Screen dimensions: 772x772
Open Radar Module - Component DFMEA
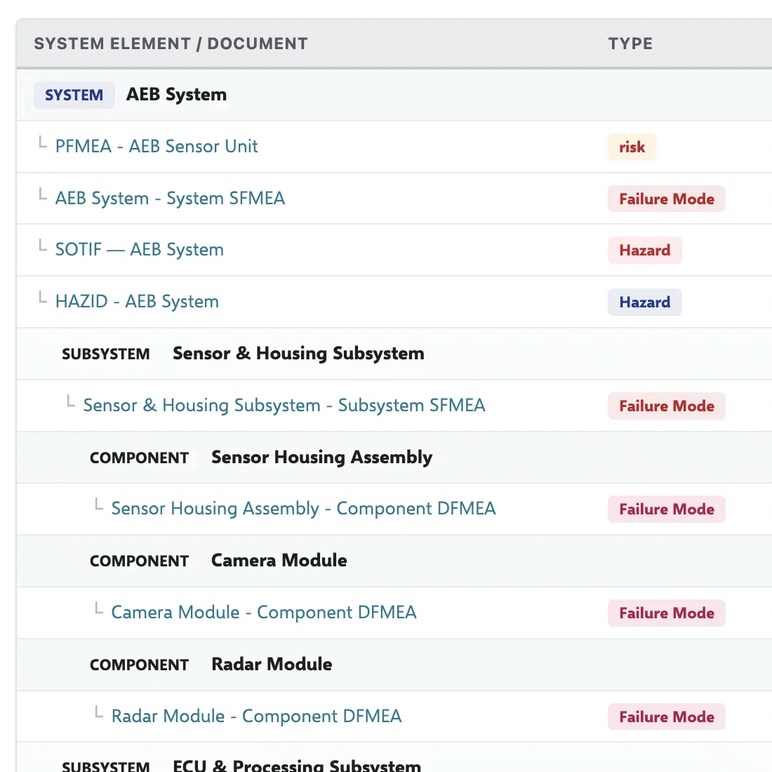point(256,716)
